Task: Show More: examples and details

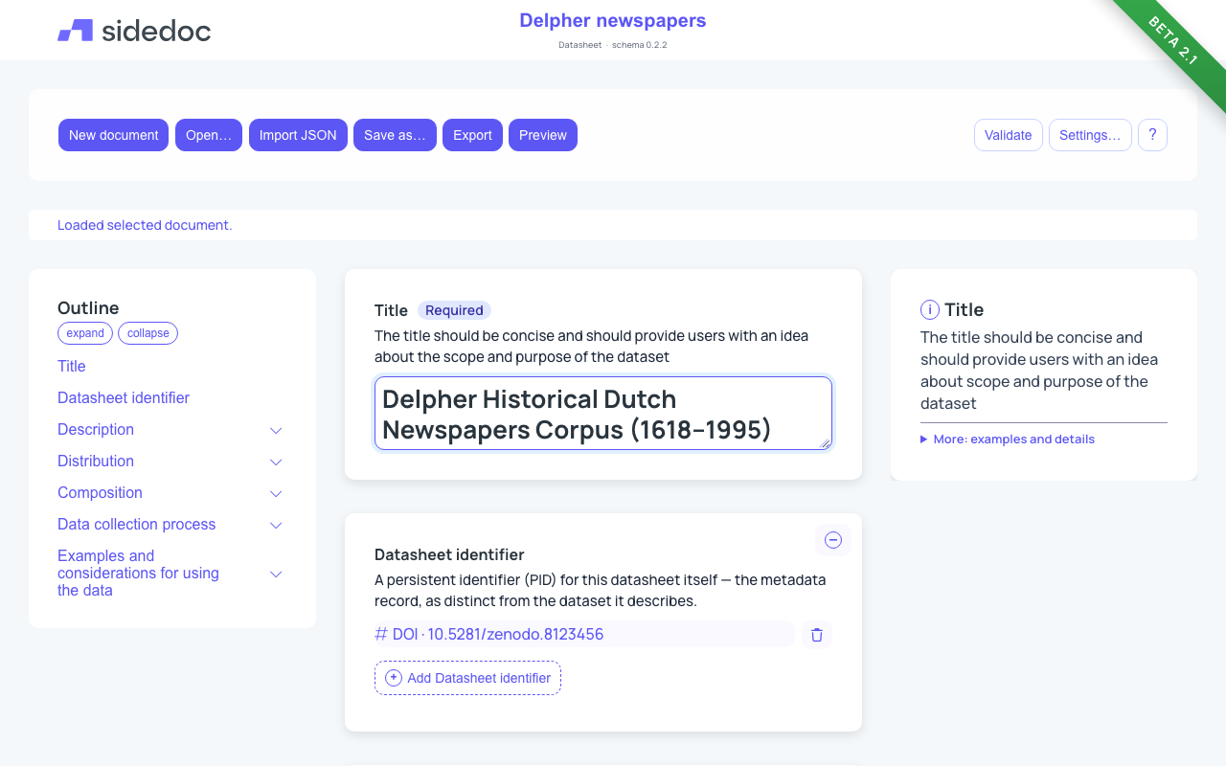Action: click(1008, 439)
